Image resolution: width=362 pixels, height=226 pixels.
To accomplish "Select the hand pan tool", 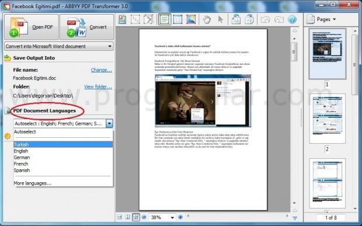I will coord(207,19).
